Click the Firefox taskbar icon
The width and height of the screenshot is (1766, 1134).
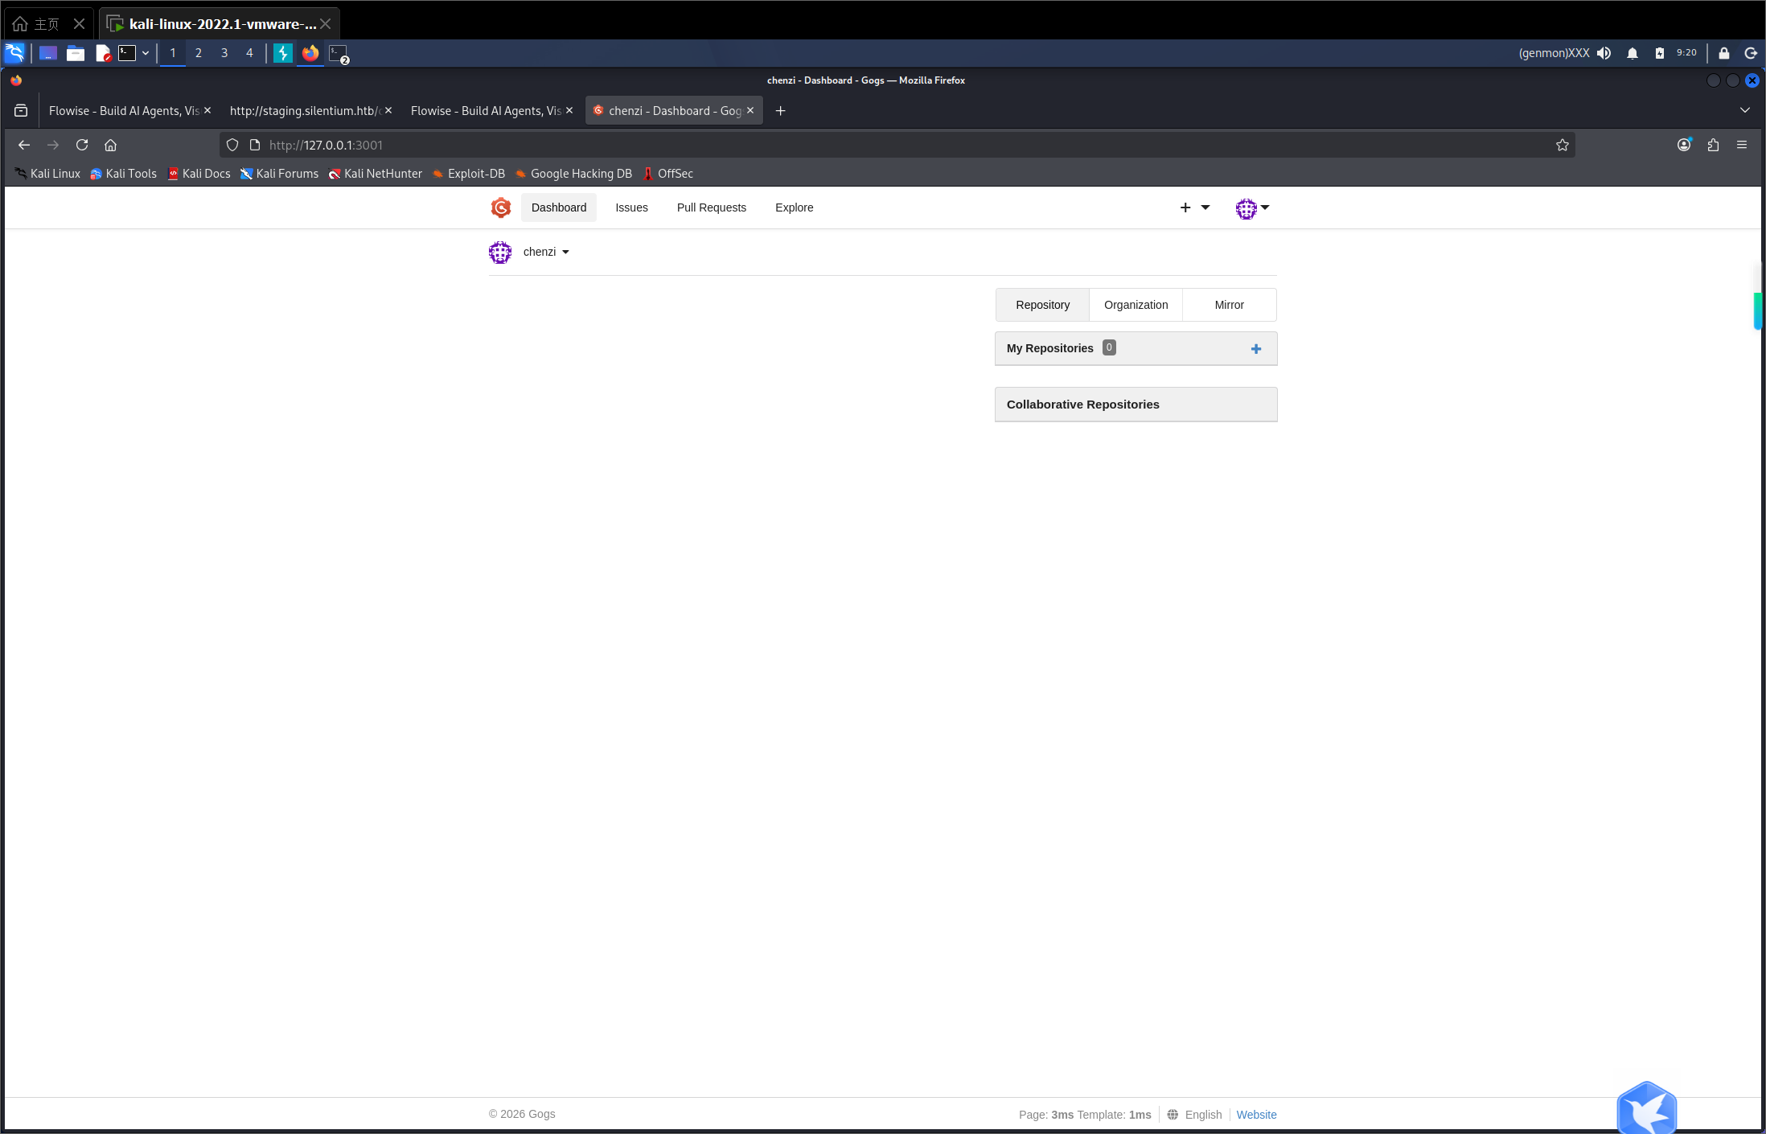point(310,53)
